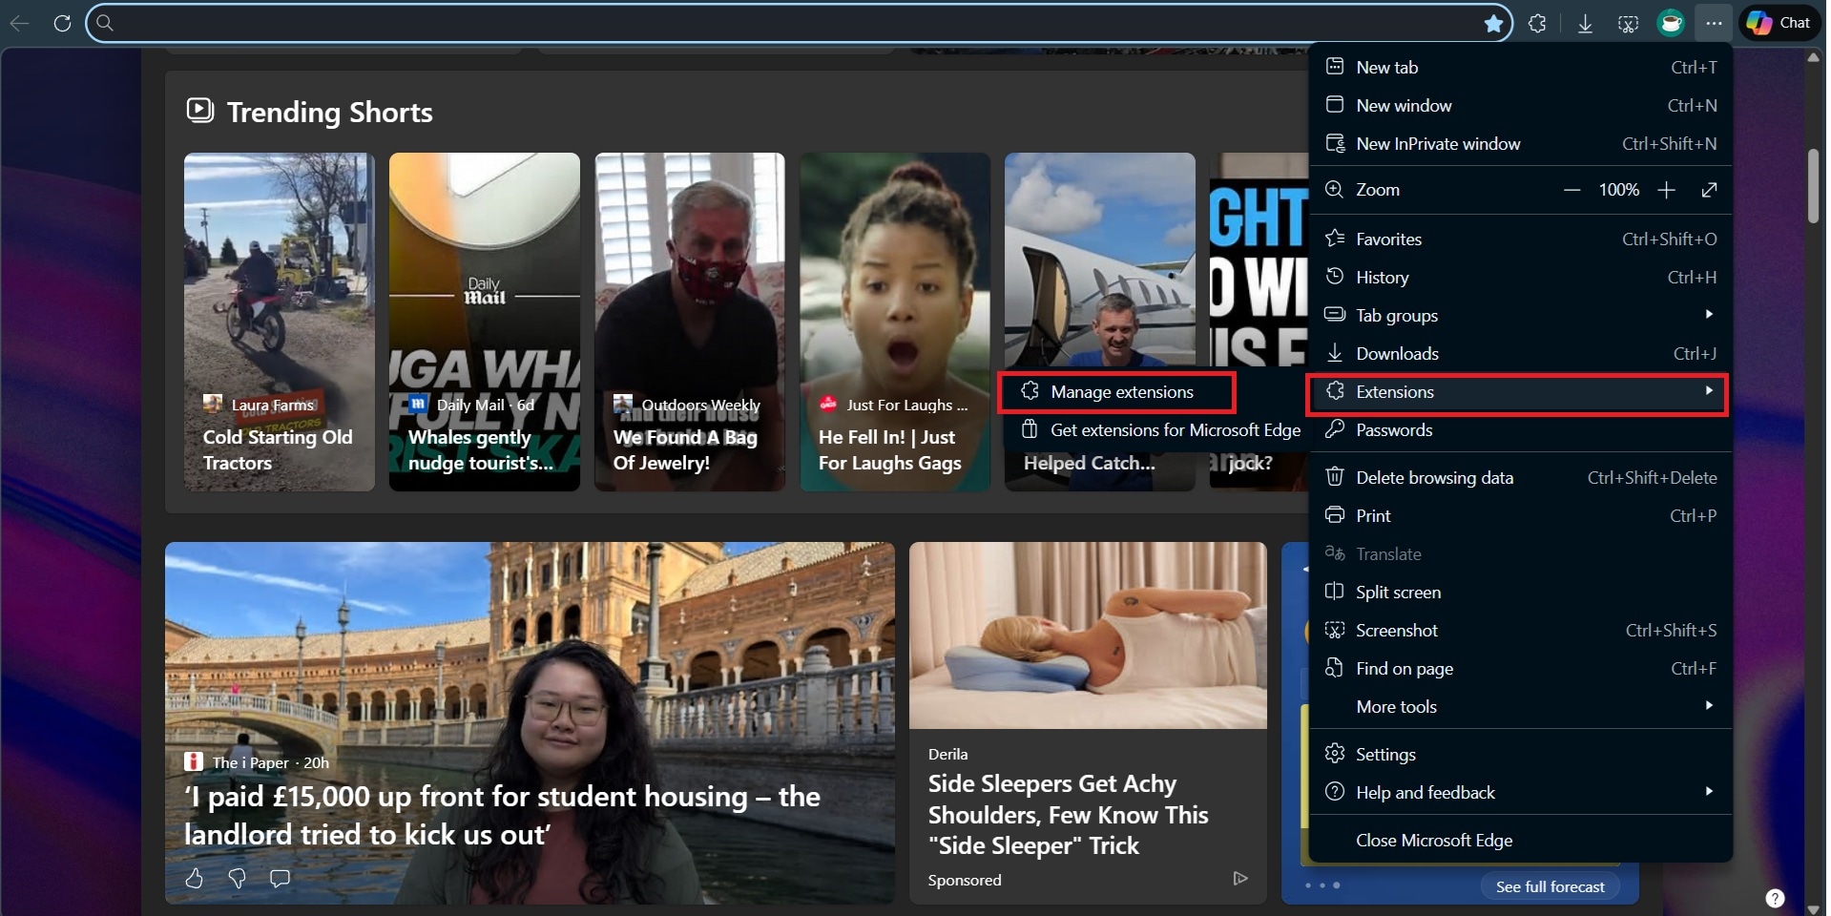Select Find on page

tap(1520, 668)
